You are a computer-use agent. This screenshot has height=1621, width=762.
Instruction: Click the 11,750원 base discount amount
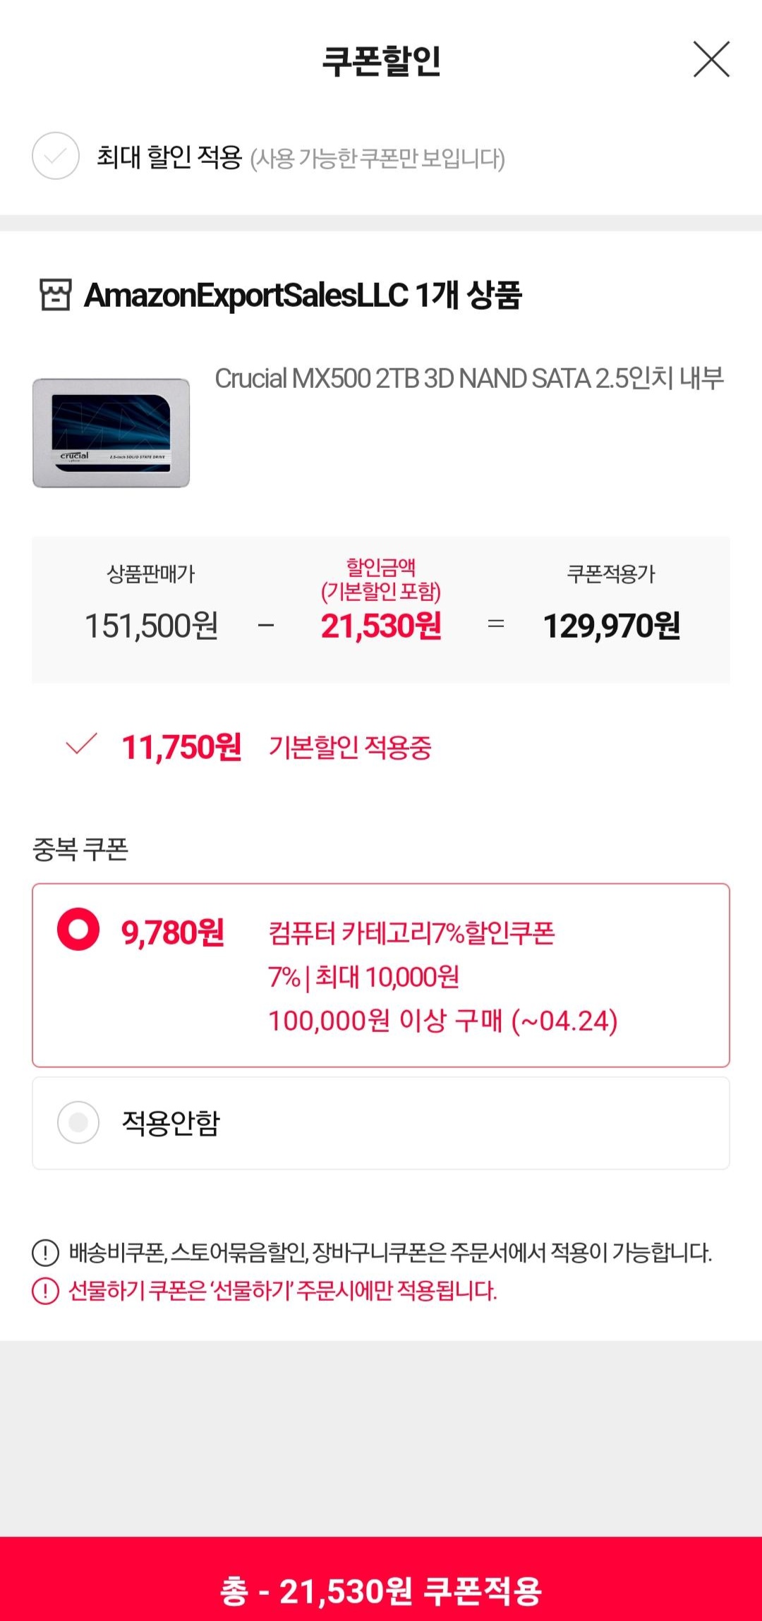181,747
